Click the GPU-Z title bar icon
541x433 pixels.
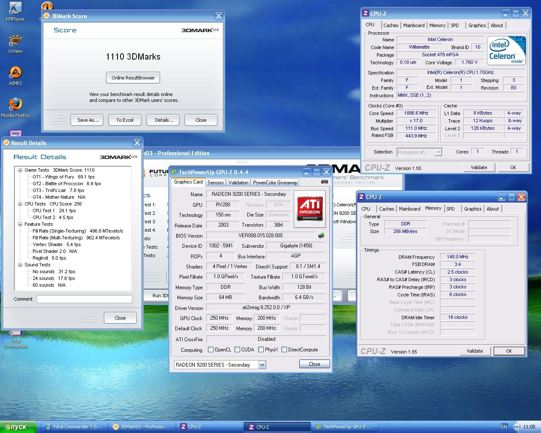[174, 172]
